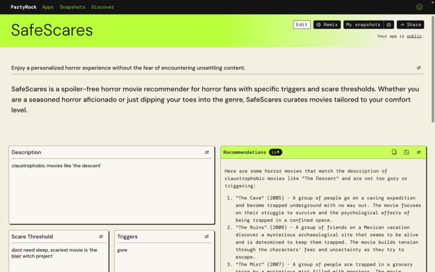
Task: Click the LLM badge in Recommendations header
Action: click(275, 152)
